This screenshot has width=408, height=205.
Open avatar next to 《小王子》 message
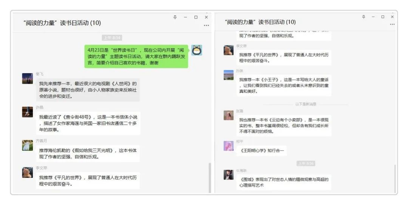[x=229, y=75]
